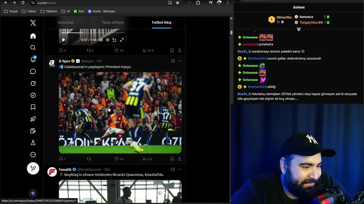This screenshot has height=204, width=364.
Task: View analytics showing 2 B views
Action: point(147,159)
